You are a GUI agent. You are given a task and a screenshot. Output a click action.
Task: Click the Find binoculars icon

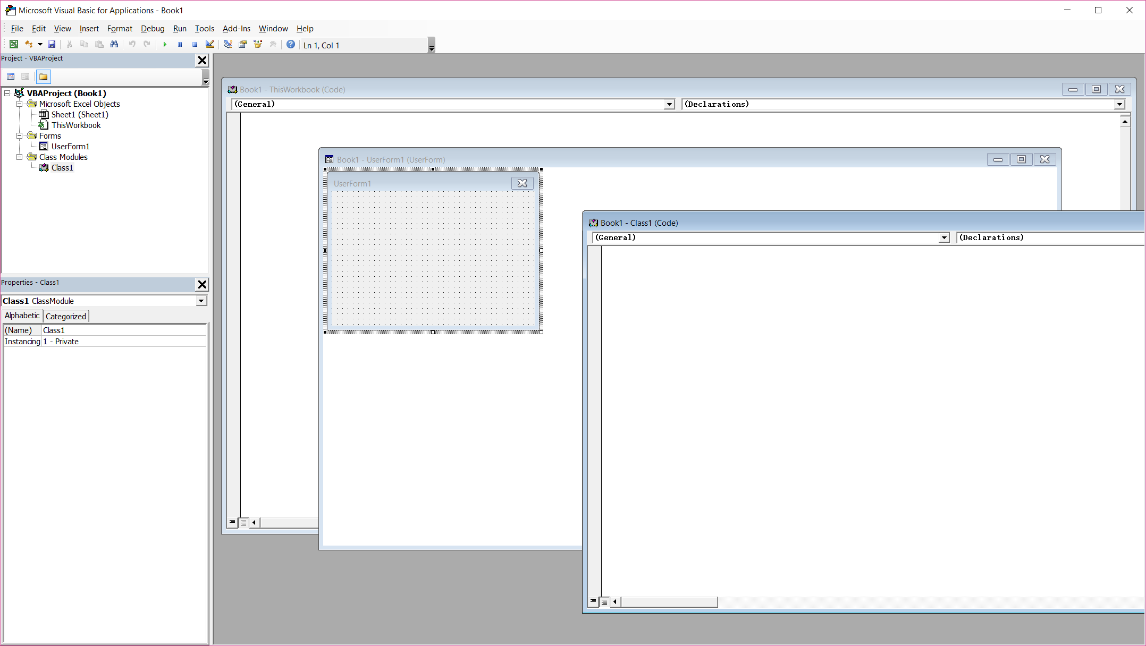coord(114,45)
